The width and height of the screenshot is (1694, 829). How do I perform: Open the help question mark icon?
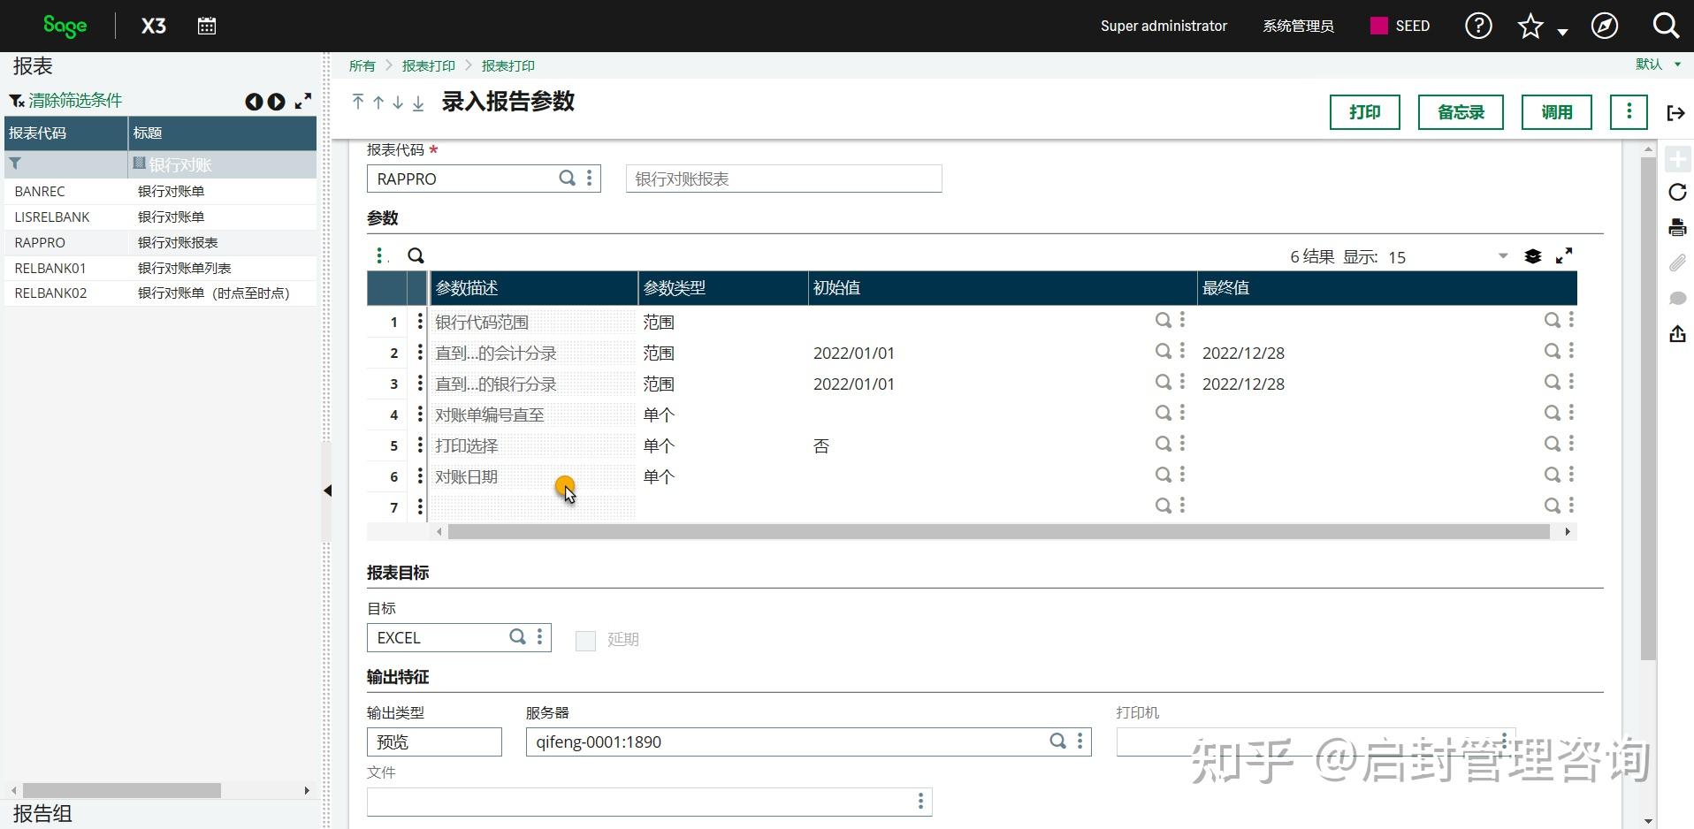(x=1477, y=26)
